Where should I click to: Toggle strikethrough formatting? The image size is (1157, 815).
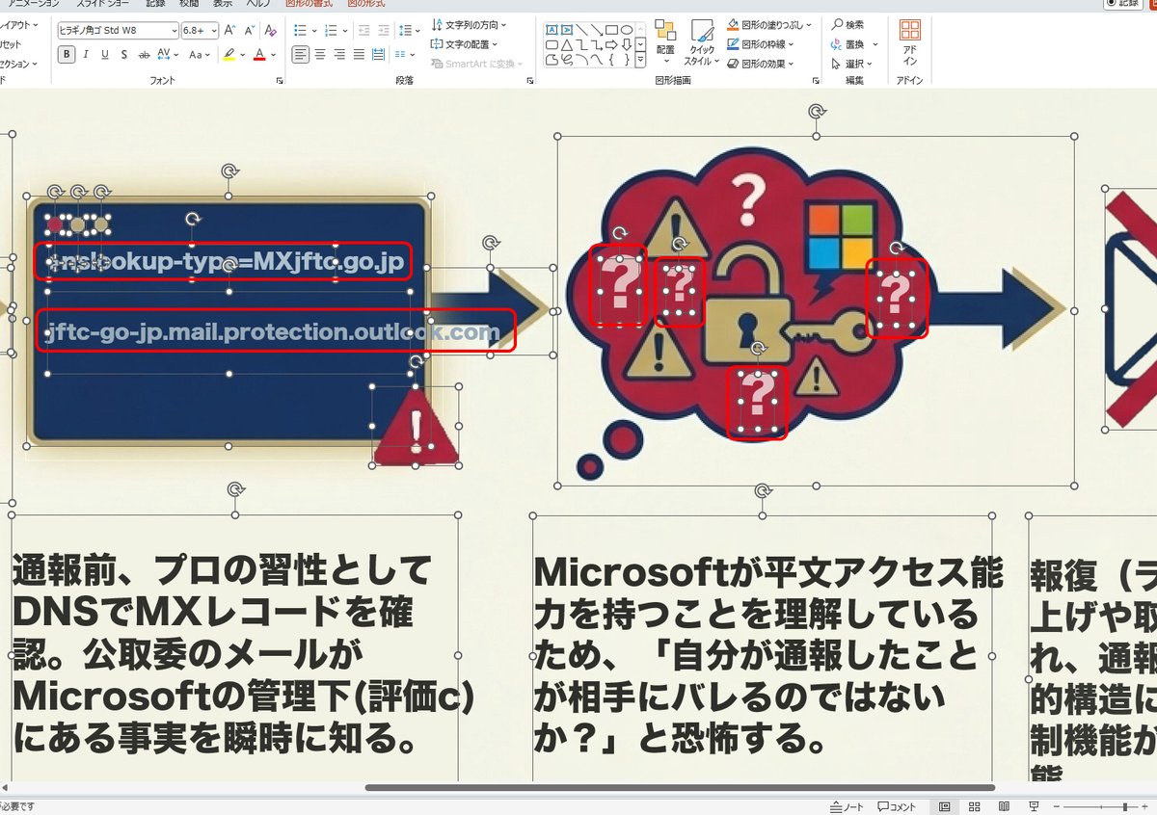144,54
